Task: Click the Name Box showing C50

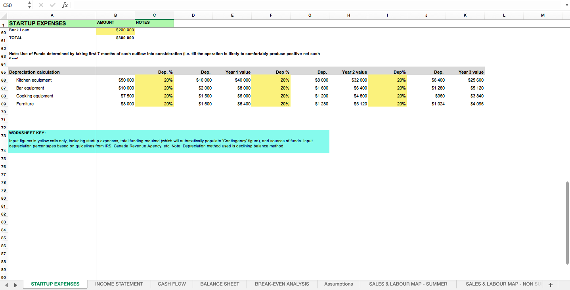Action: tap(14, 5)
